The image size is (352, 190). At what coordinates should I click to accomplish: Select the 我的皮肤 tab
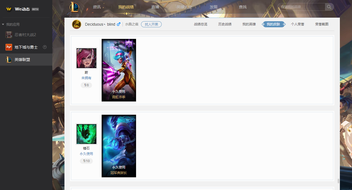click(274, 24)
